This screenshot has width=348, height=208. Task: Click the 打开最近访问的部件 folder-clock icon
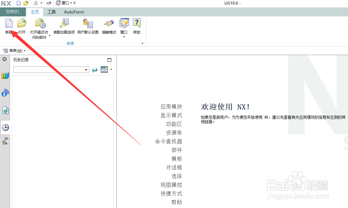pos(40,23)
